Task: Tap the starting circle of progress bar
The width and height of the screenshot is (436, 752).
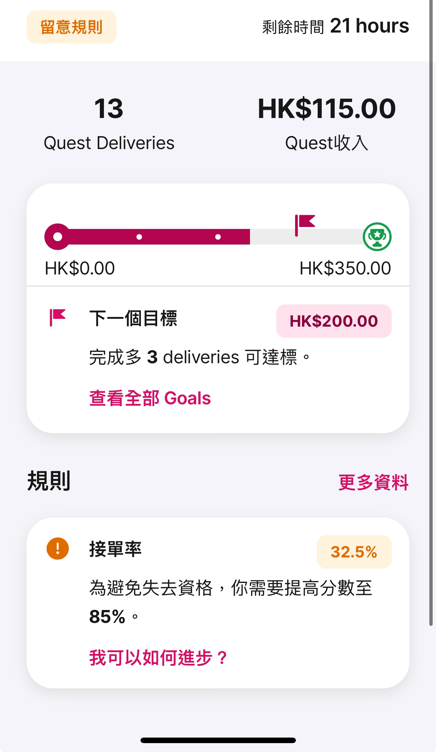Action: click(57, 237)
